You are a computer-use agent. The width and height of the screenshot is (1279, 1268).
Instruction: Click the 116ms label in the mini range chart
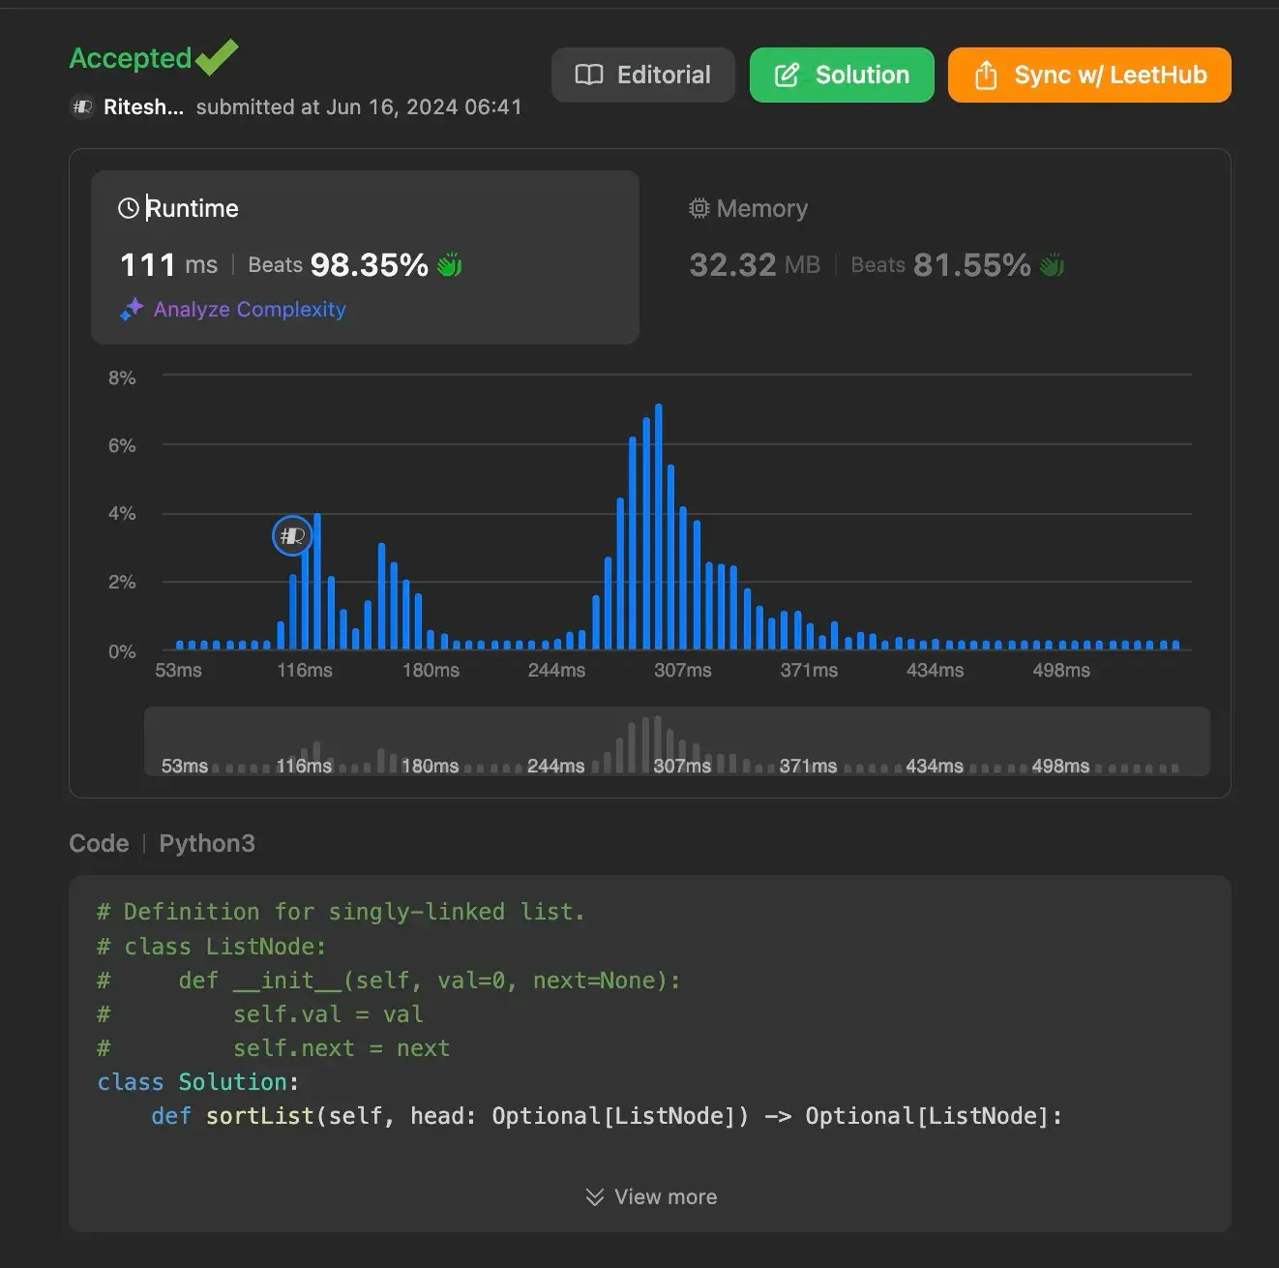pyautogui.click(x=304, y=766)
